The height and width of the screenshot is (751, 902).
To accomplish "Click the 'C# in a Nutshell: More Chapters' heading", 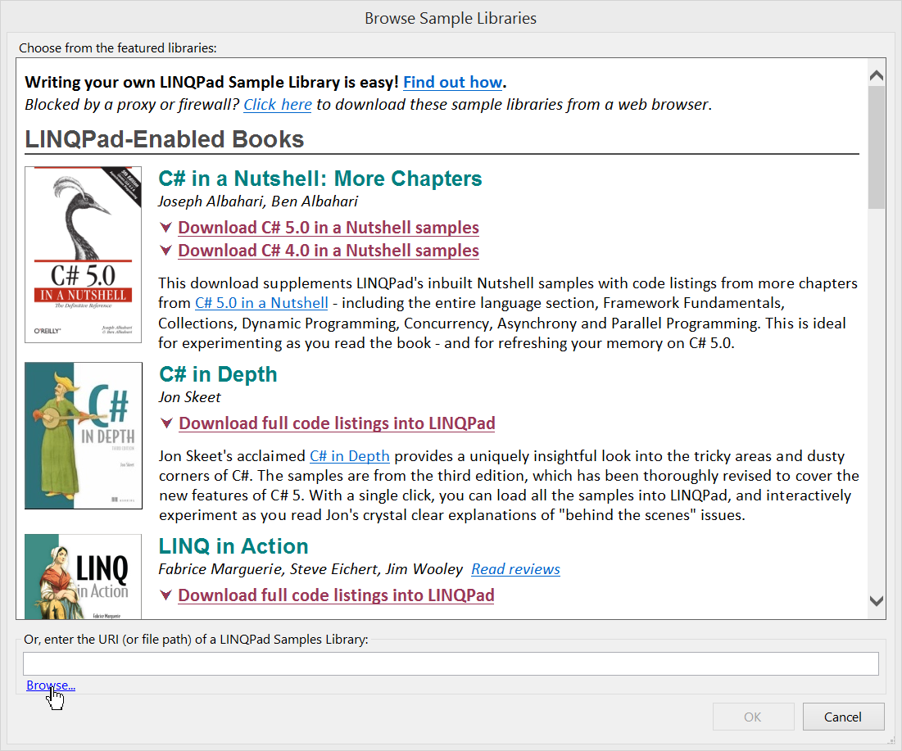I will [320, 179].
